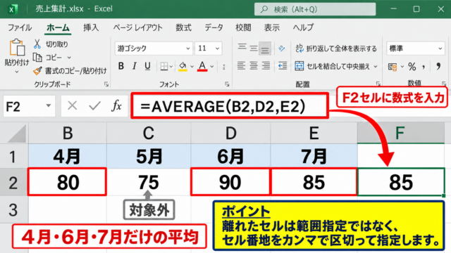Click the accounting number format icon
This screenshot has width=451, height=253.
coord(393,67)
